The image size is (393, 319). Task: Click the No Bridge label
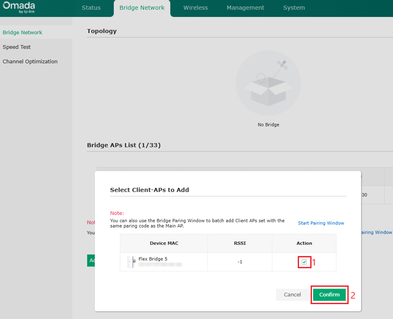click(268, 125)
